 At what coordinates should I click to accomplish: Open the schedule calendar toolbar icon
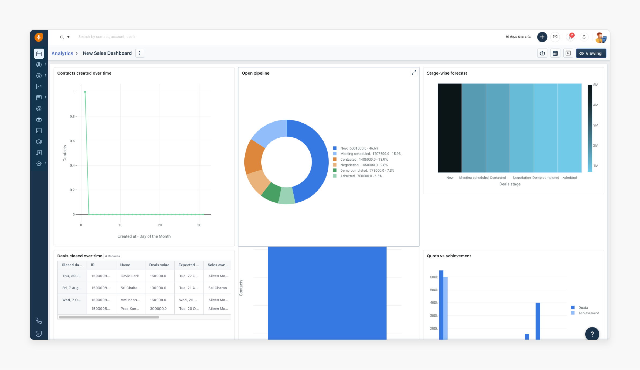(555, 53)
